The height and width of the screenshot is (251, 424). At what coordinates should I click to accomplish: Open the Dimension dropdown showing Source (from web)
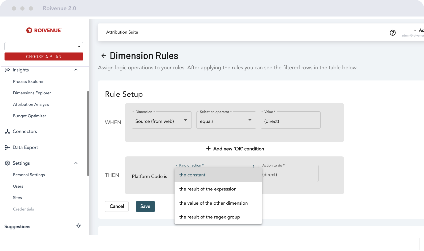point(162,120)
